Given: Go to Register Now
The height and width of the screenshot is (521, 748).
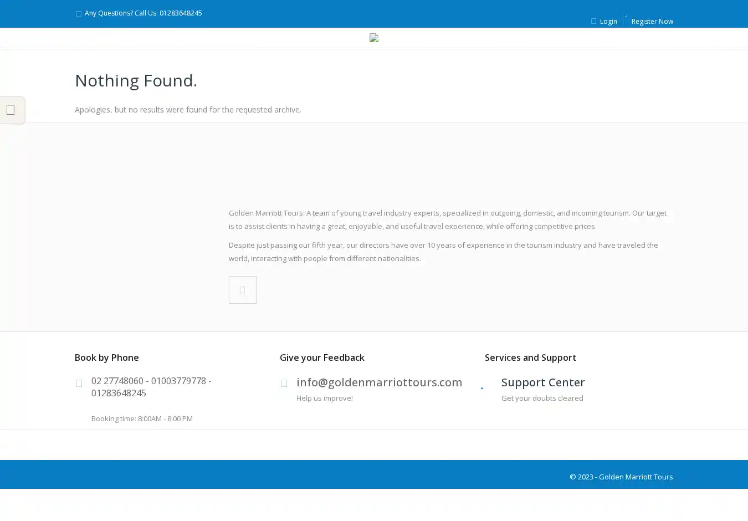Looking at the screenshot, I should tap(652, 22).
